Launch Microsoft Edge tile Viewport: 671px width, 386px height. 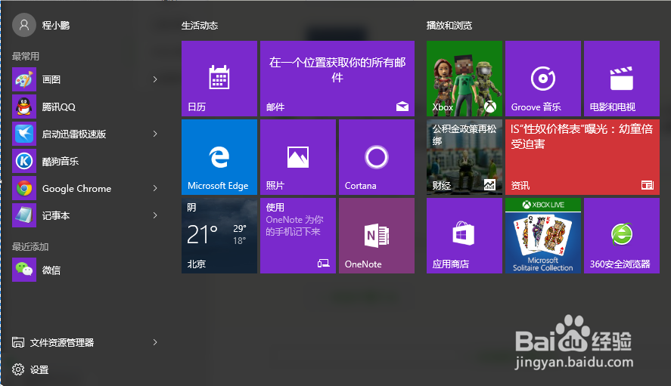click(x=219, y=157)
